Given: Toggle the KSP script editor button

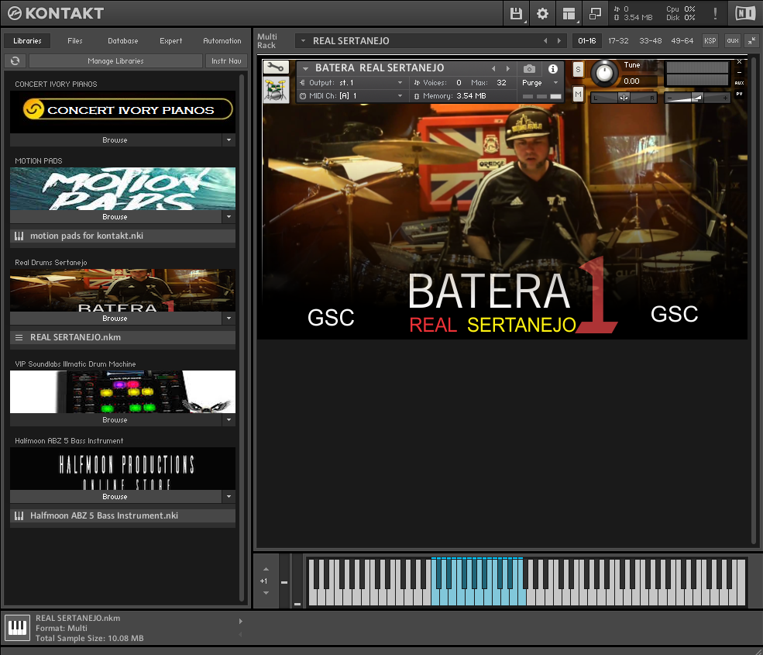Looking at the screenshot, I should point(710,41).
